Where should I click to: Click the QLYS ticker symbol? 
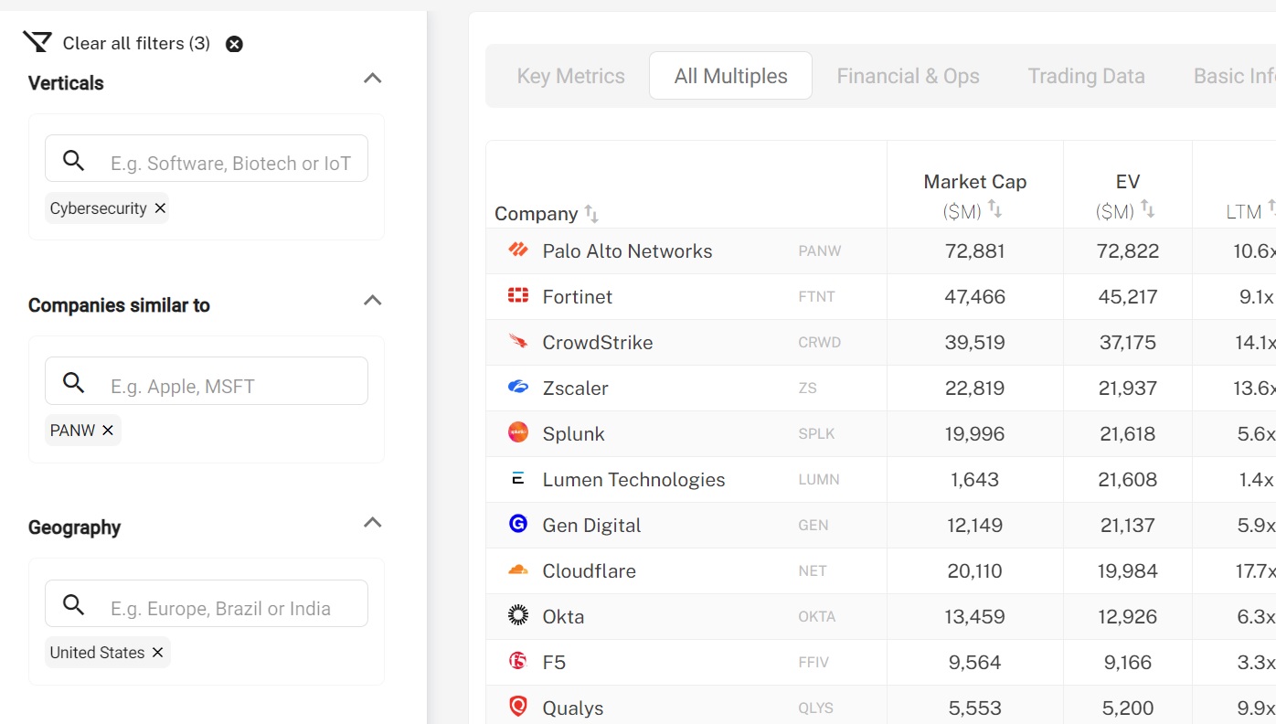click(x=816, y=708)
